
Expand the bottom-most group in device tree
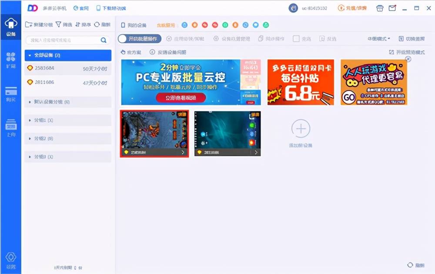tap(68, 157)
